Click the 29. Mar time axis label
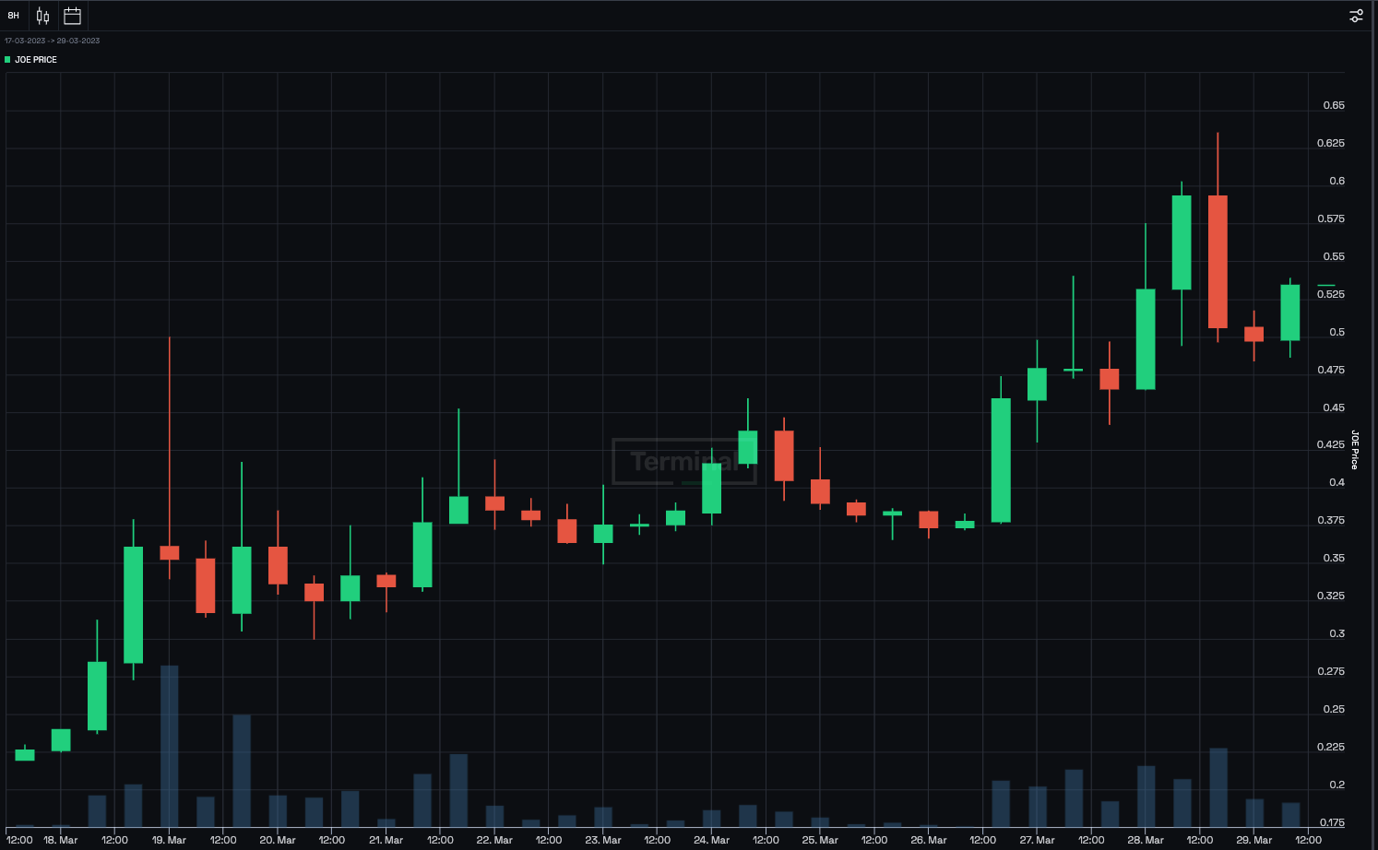Image resolution: width=1378 pixels, height=850 pixels. [x=1254, y=840]
